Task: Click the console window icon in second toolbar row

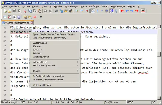Action: click(x=5, y=17)
